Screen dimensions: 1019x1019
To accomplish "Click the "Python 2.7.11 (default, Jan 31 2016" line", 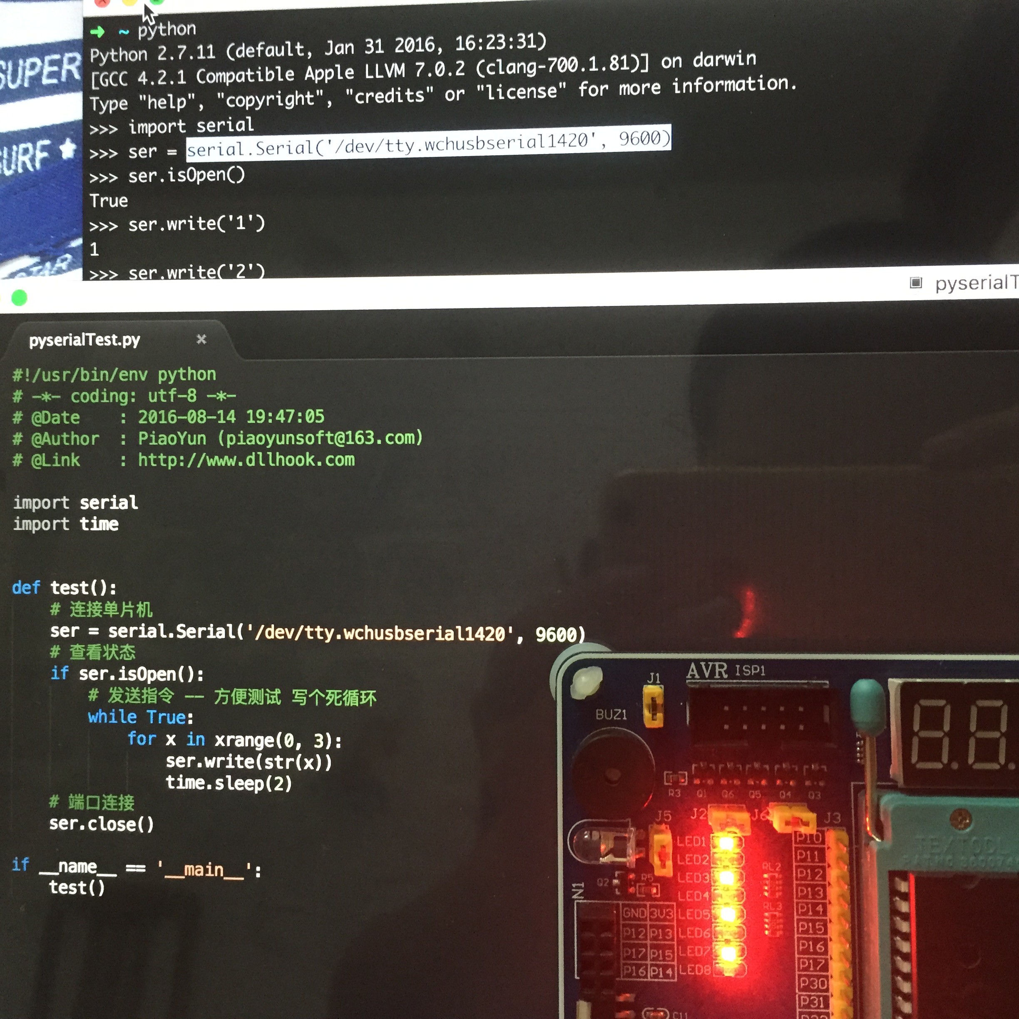I will [x=318, y=49].
